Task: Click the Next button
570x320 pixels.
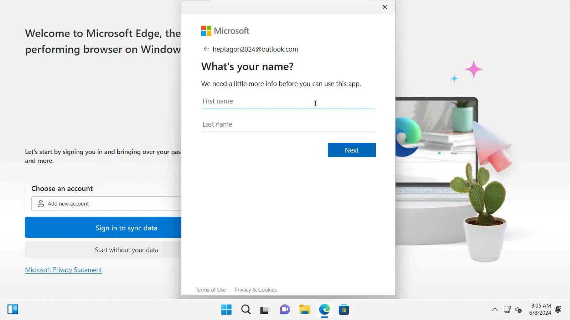Action: [x=352, y=150]
